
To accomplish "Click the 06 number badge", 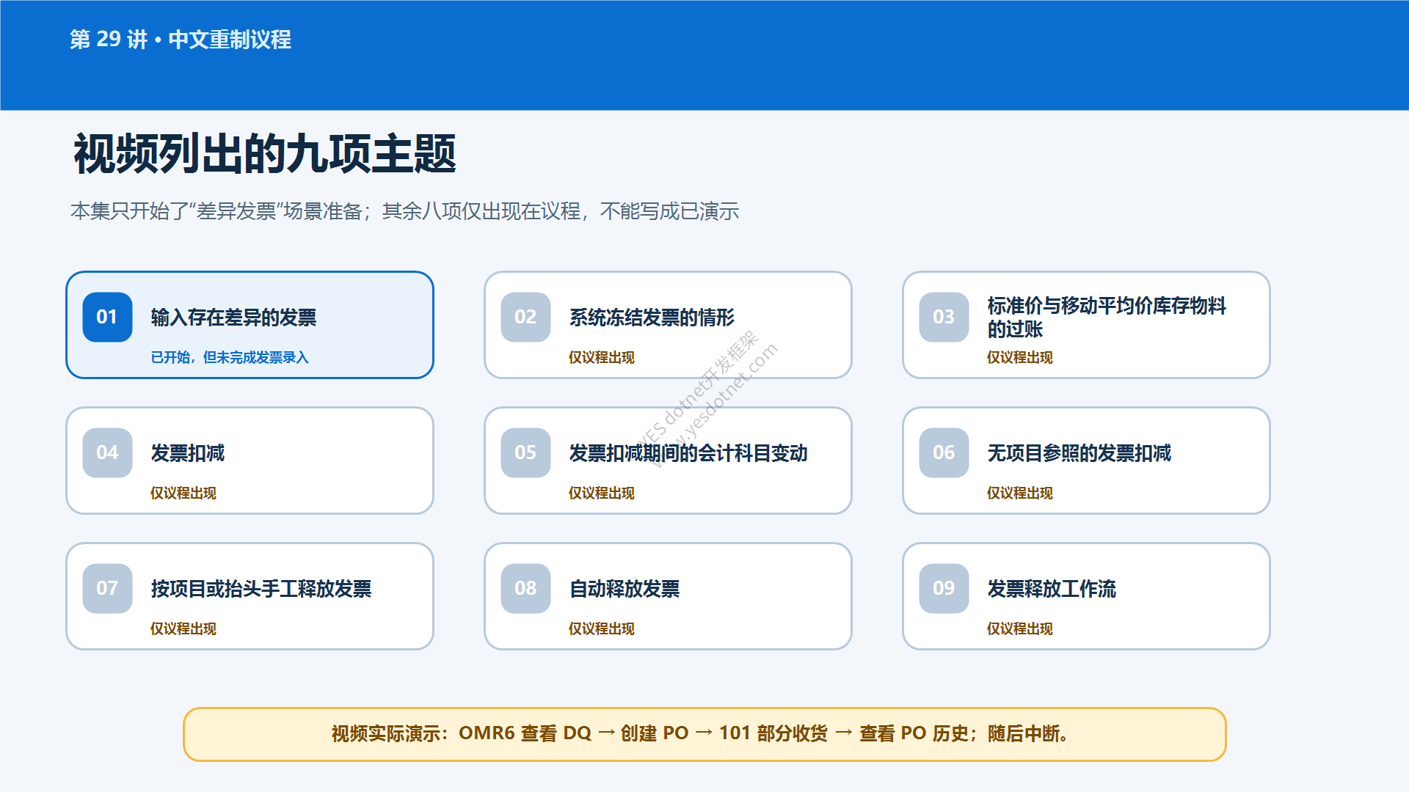I will point(944,452).
